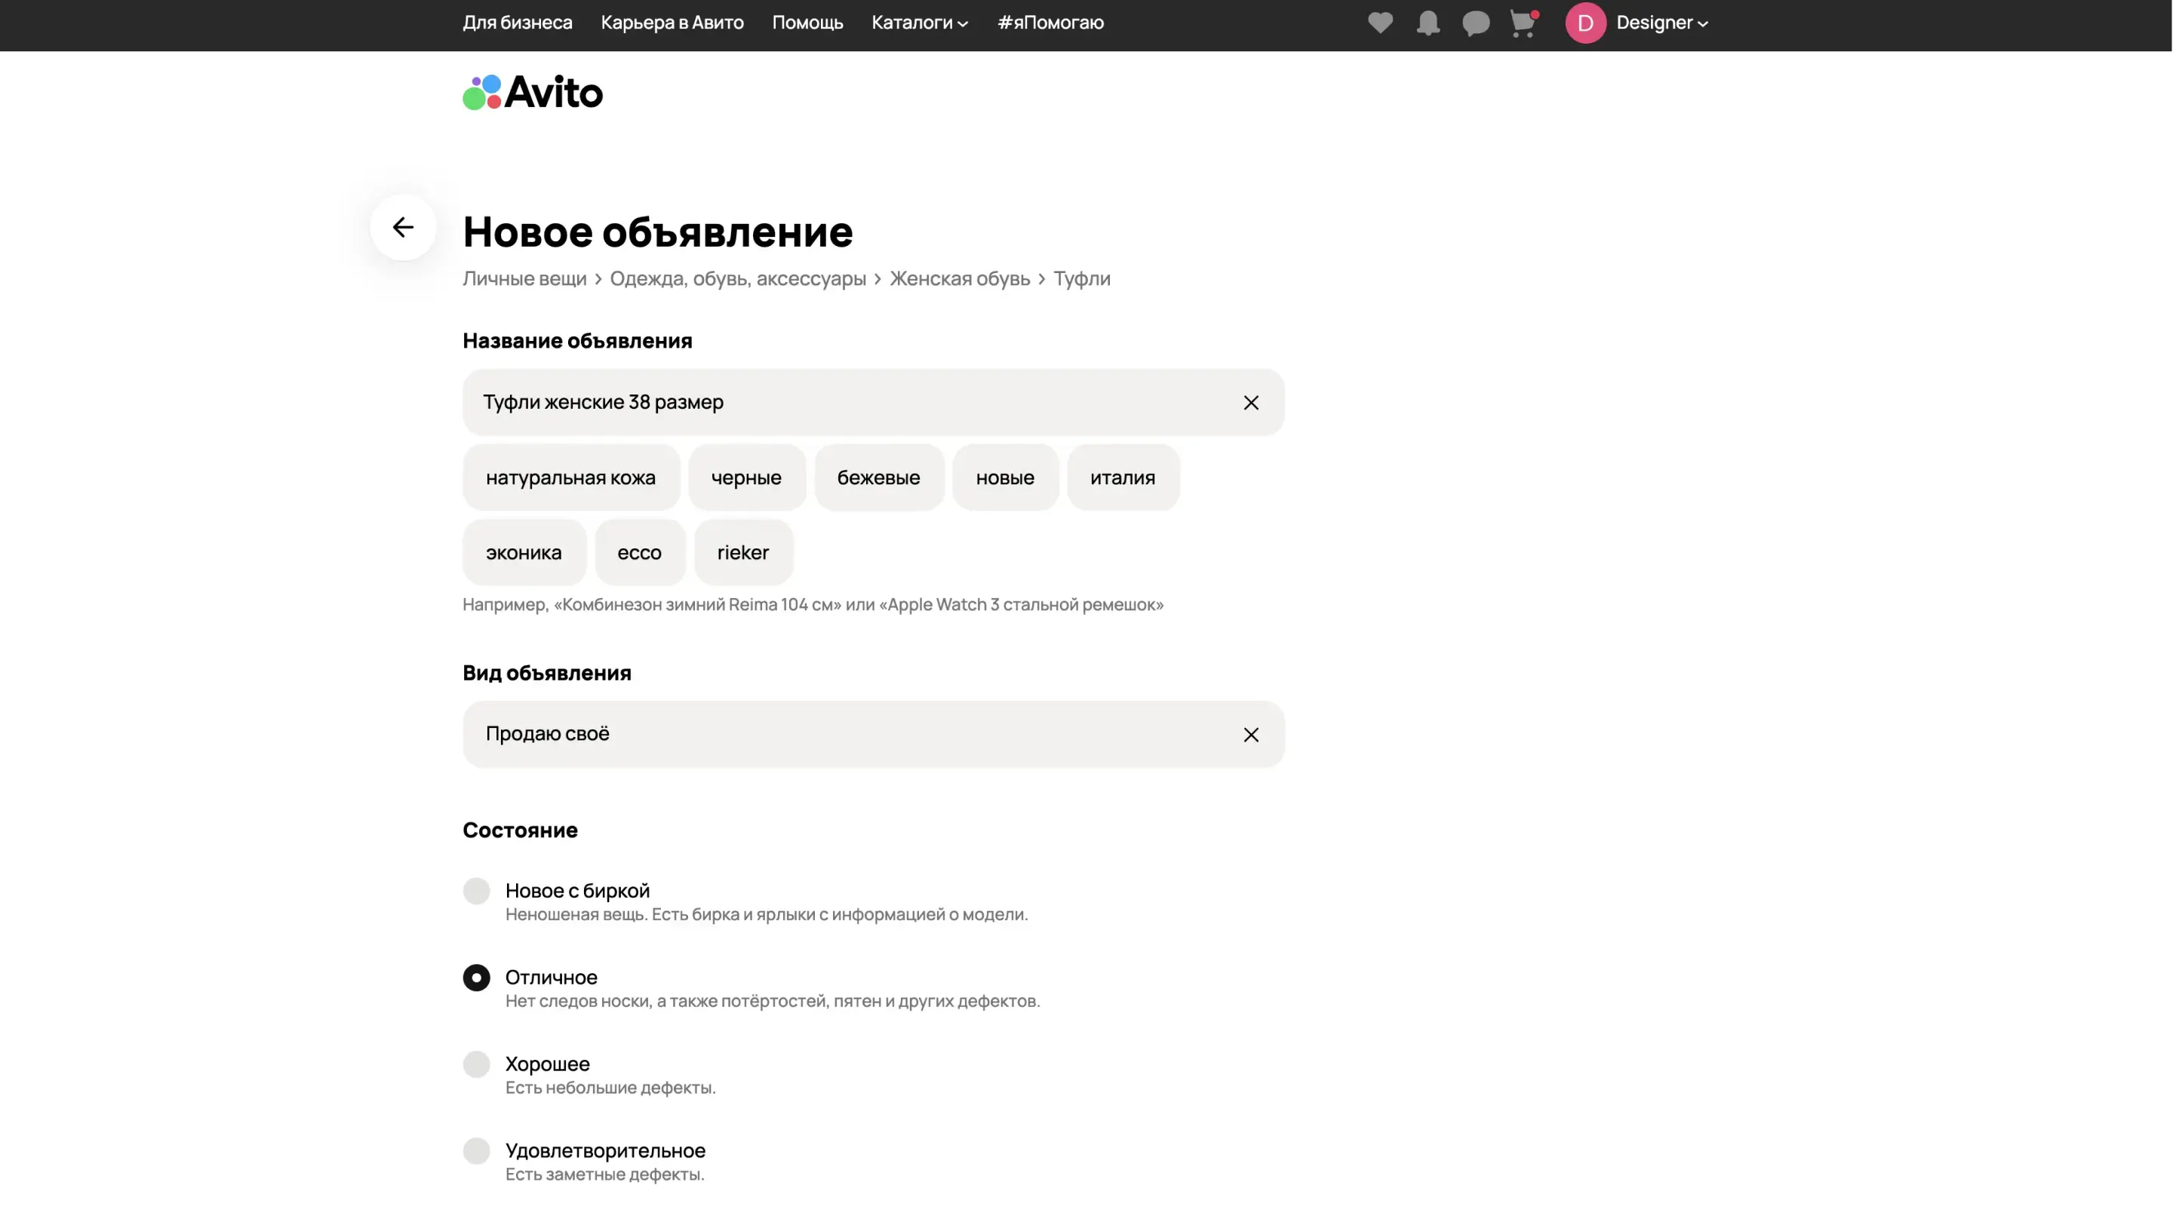
Task: Click the pink D profile avatar
Action: tap(1585, 23)
